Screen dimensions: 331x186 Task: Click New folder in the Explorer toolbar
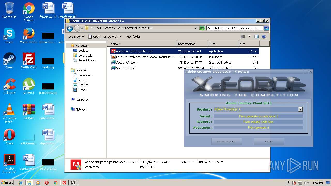click(133, 37)
